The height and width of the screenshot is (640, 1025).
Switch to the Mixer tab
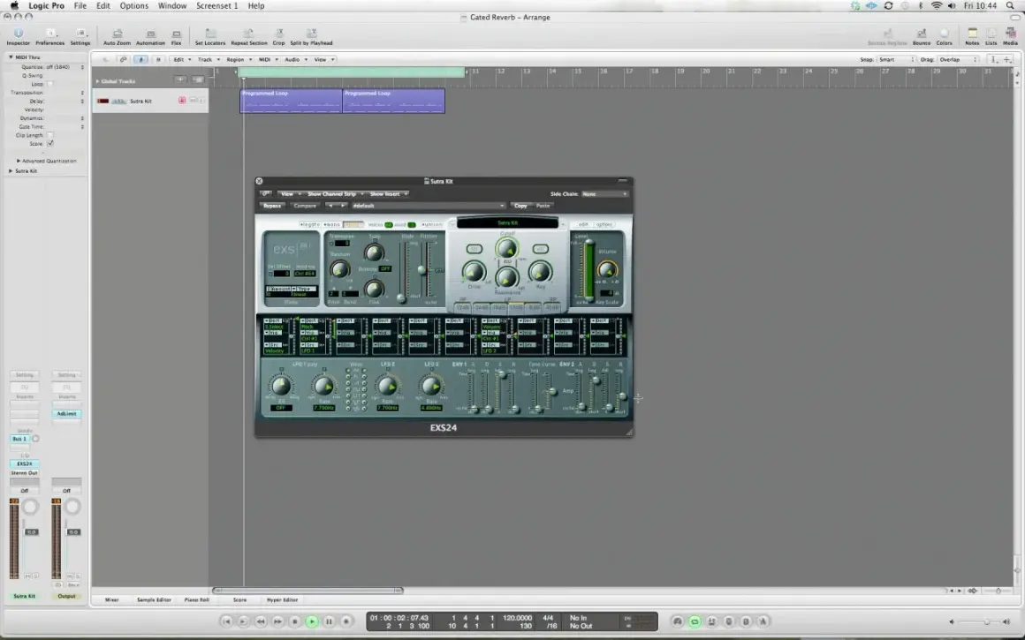pyautogui.click(x=112, y=599)
